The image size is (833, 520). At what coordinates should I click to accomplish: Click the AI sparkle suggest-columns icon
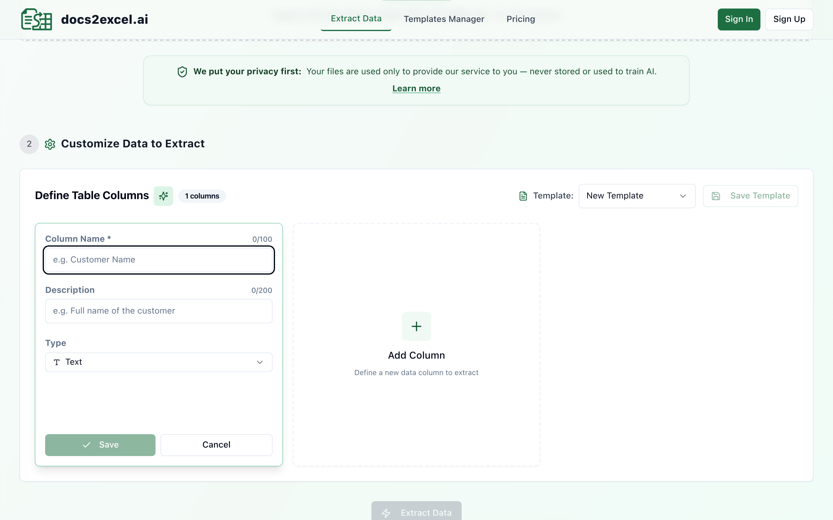click(163, 196)
